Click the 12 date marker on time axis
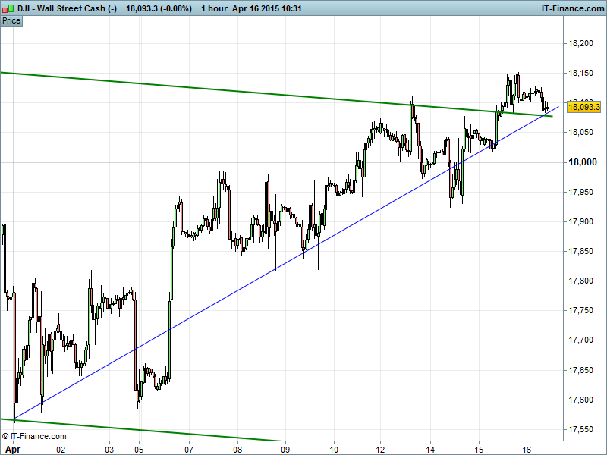607x455 pixels. pos(381,449)
